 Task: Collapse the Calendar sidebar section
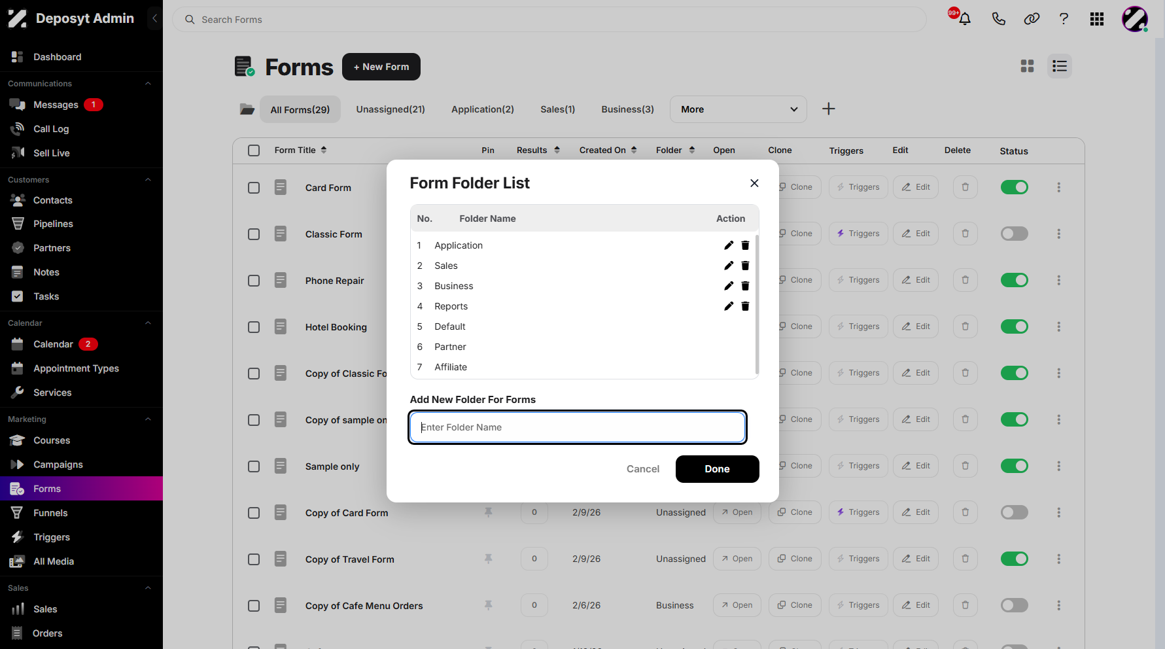pos(148,323)
